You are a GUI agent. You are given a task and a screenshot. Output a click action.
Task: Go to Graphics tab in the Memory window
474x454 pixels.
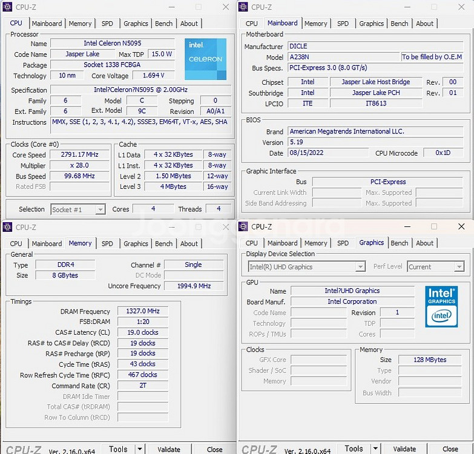[x=136, y=243]
